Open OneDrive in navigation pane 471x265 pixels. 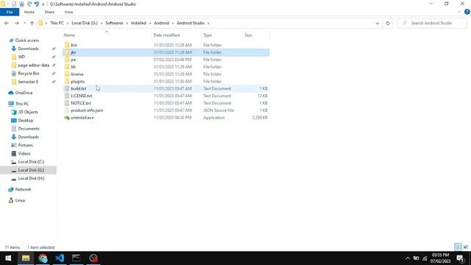coord(24,93)
